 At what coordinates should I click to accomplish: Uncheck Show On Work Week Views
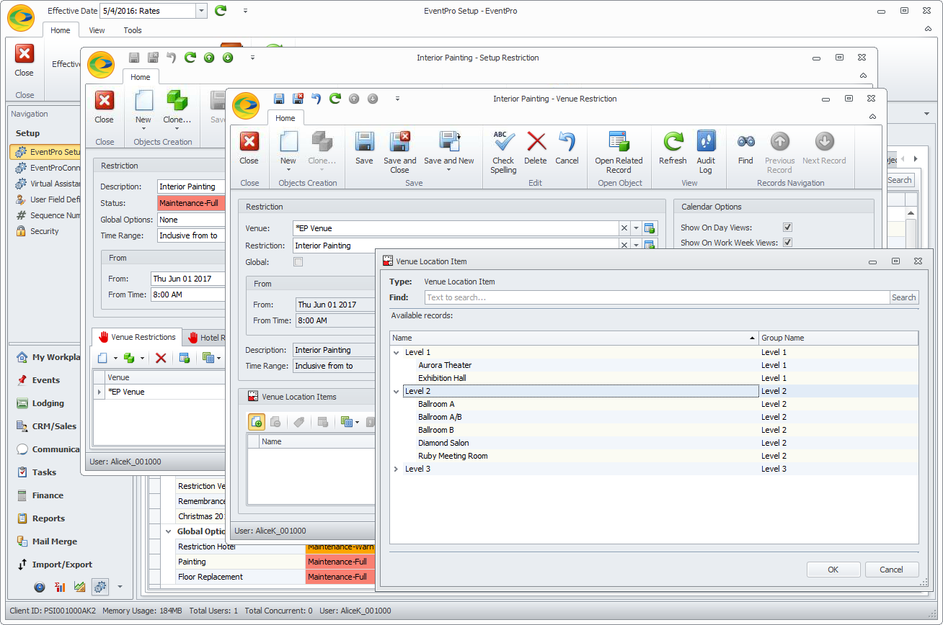788,243
